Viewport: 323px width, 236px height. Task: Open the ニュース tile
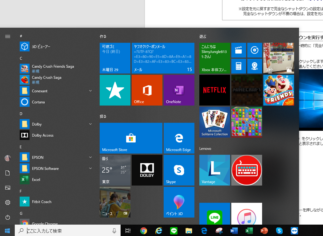coord(115,202)
